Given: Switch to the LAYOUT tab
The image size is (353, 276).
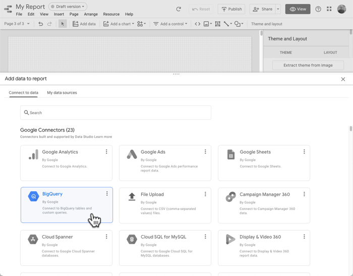Looking at the screenshot, I should coord(330,52).
